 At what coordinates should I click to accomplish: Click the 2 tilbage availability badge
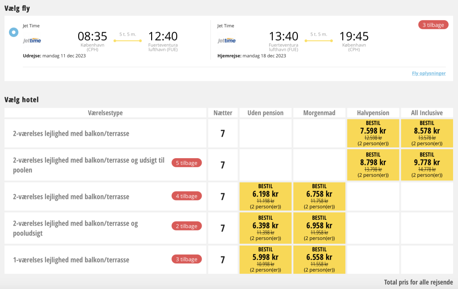point(187,226)
